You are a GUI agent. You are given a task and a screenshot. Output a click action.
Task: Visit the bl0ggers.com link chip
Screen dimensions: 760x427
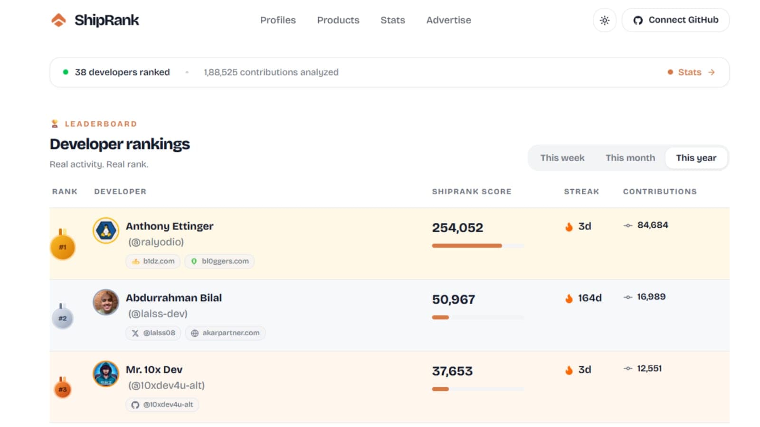(x=219, y=261)
